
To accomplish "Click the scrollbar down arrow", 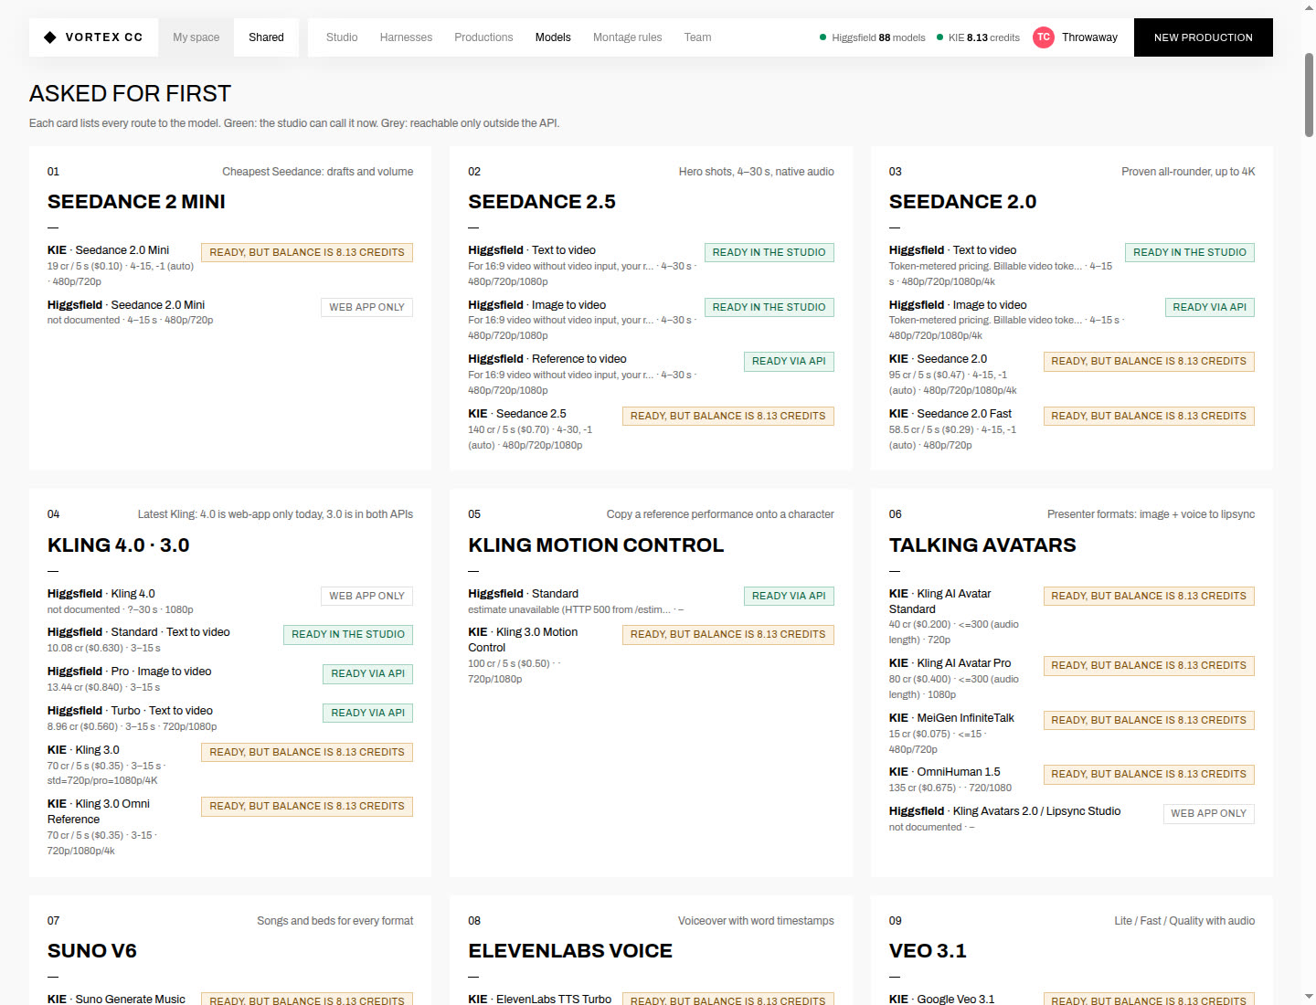I will [1309, 997].
